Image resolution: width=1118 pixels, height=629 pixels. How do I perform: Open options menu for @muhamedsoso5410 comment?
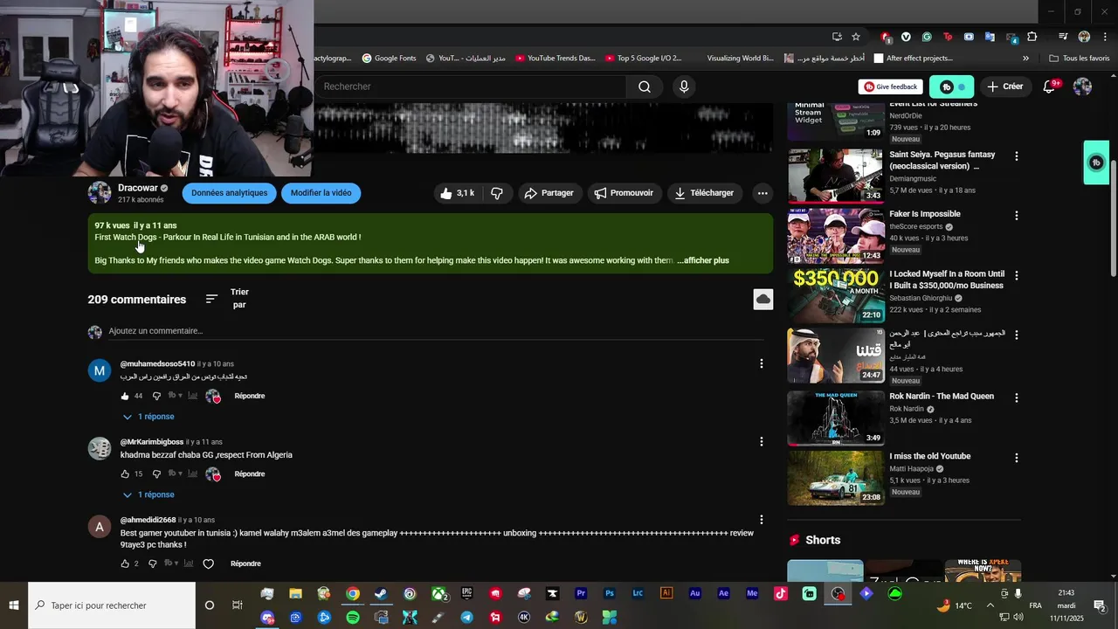pos(762,363)
